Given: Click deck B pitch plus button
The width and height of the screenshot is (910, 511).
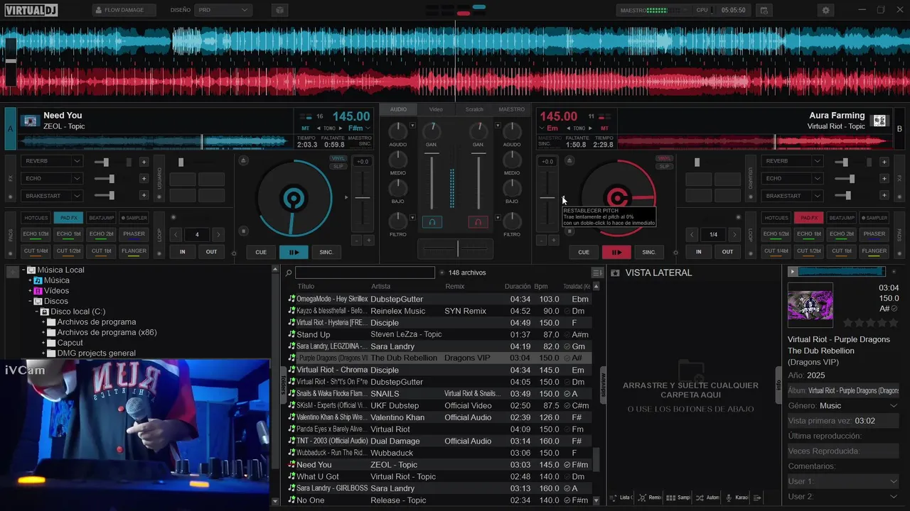Looking at the screenshot, I should [553, 241].
